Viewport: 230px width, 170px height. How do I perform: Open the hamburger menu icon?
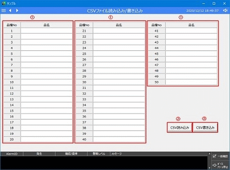pyautogui.click(x=4, y=10)
